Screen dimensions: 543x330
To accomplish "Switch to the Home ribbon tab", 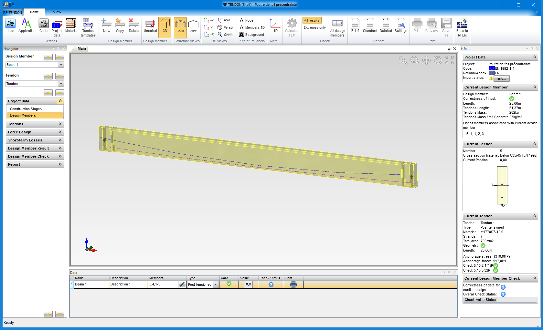I will 34,12.
